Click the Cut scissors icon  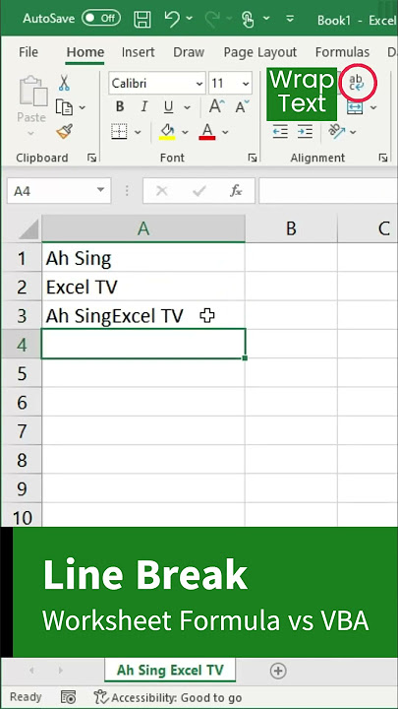[x=64, y=83]
